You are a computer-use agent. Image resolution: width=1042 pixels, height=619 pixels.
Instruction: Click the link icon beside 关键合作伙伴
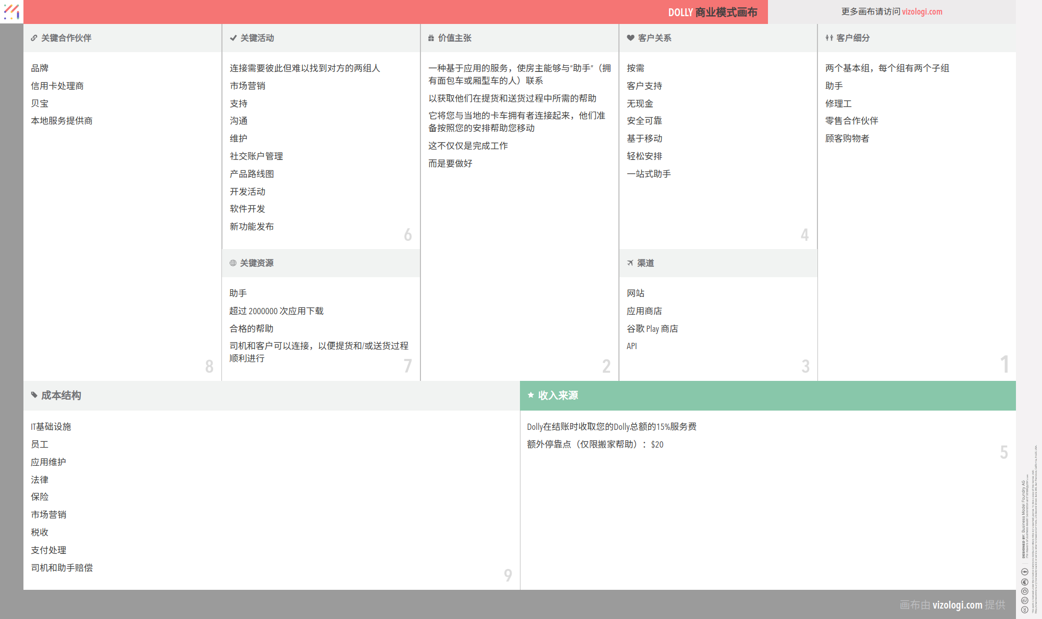[x=34, y=38]
